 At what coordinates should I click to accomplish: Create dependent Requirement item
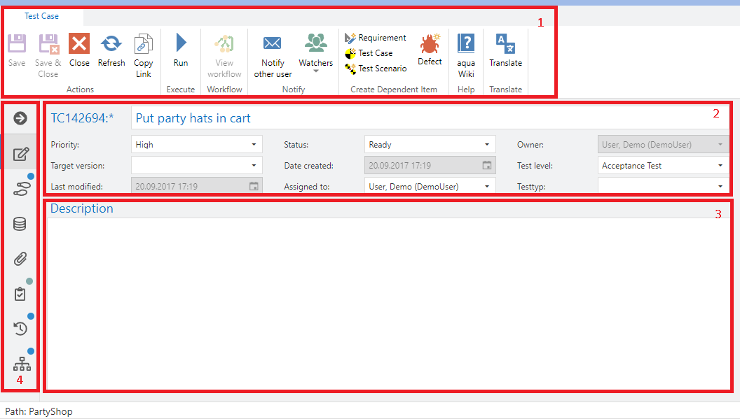coord(376,38)
